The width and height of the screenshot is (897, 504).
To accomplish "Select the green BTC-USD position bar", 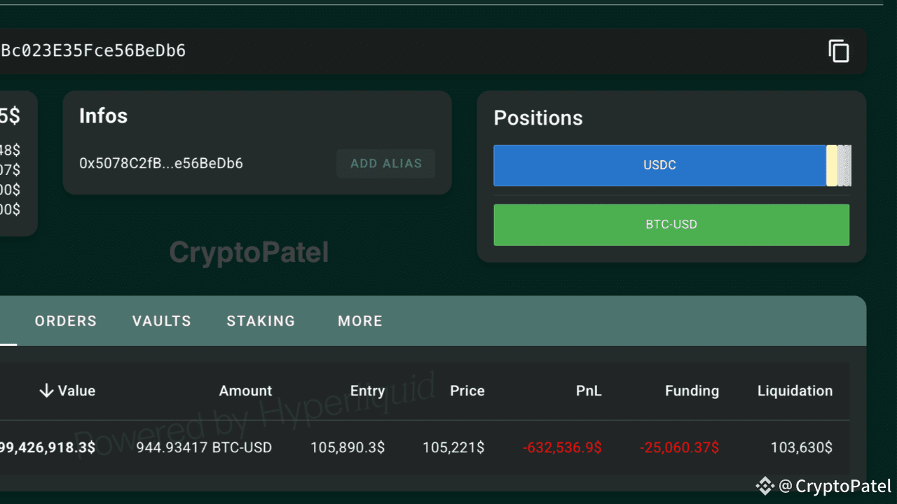I will pyautogui.click(x=671, y=225).
